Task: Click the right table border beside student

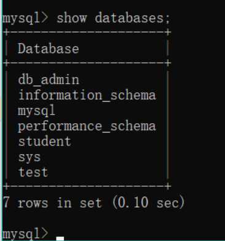Action: (x=168, y=142)
